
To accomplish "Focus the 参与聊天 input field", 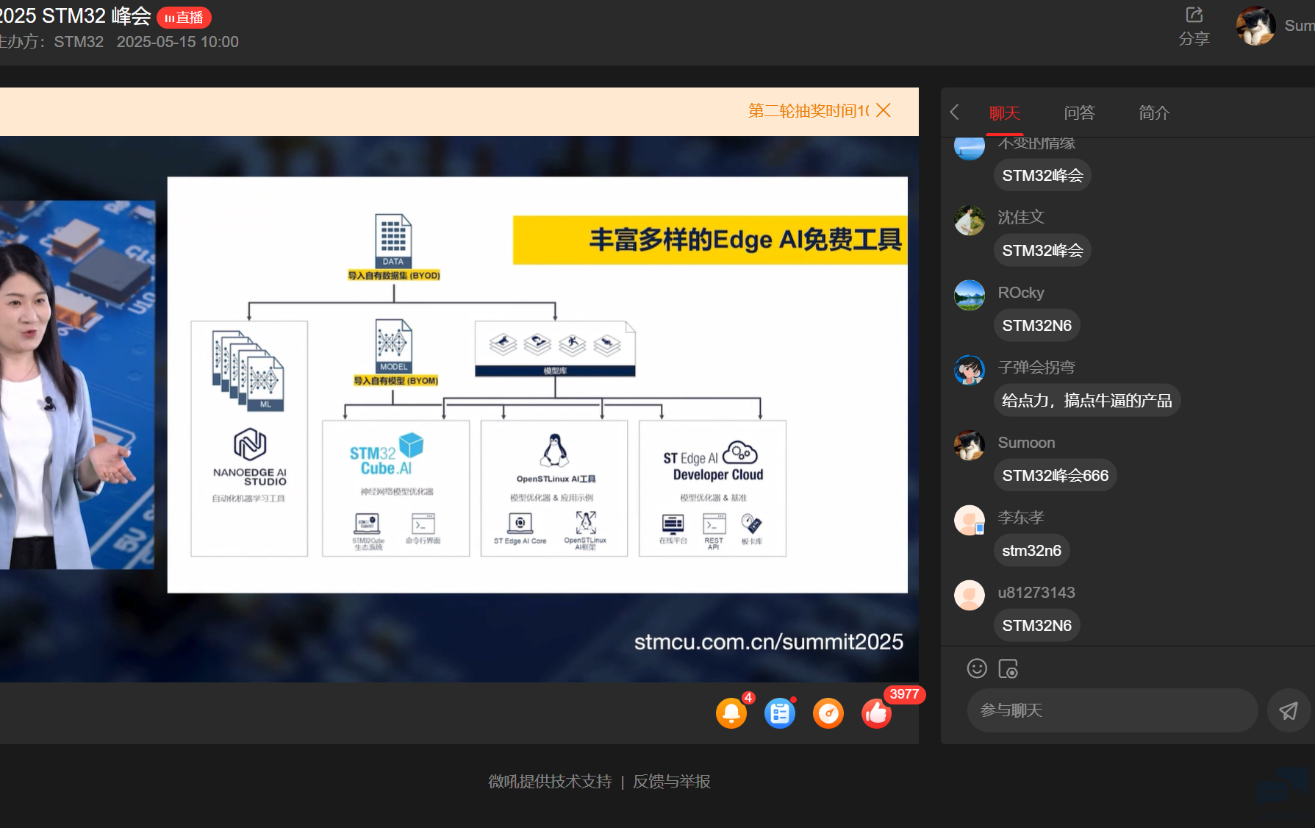I will click(1112, 710).
